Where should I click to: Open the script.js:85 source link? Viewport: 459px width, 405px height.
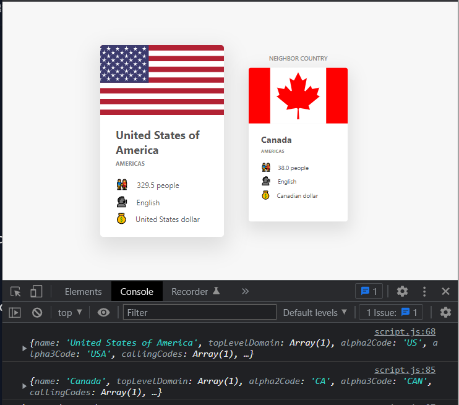[405, 370]
